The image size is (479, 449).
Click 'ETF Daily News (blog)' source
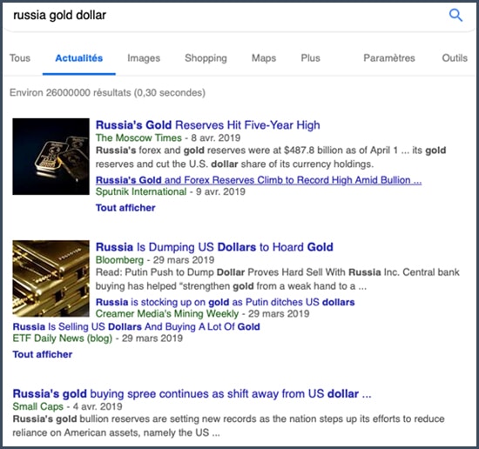coord(63,338)
